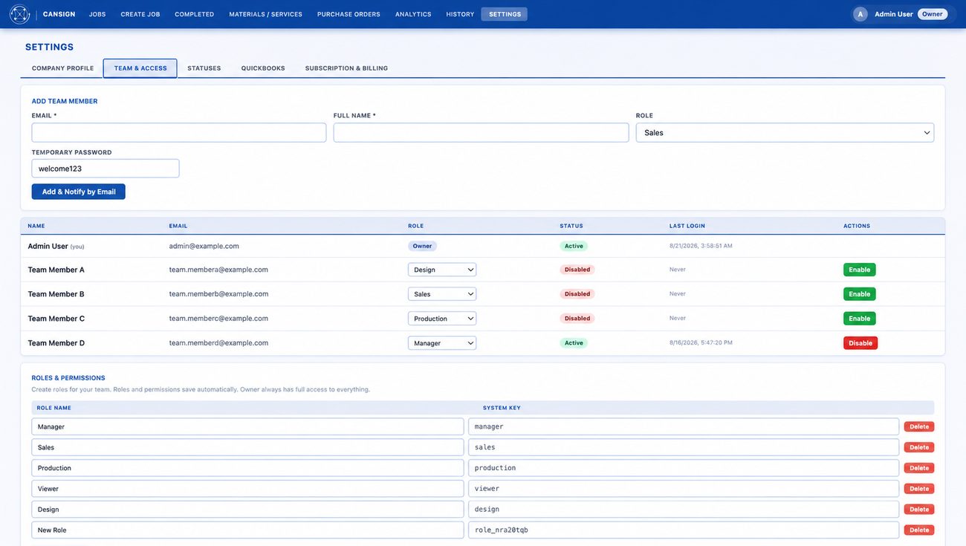Open the Analytics page

[413, 14]
